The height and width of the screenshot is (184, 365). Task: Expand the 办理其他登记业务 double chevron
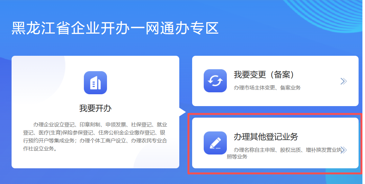(x=343, y=150)
